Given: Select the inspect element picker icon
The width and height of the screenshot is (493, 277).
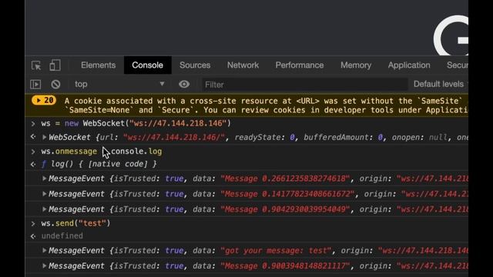Looking at the screenshot, I should [x=36, y=65].
